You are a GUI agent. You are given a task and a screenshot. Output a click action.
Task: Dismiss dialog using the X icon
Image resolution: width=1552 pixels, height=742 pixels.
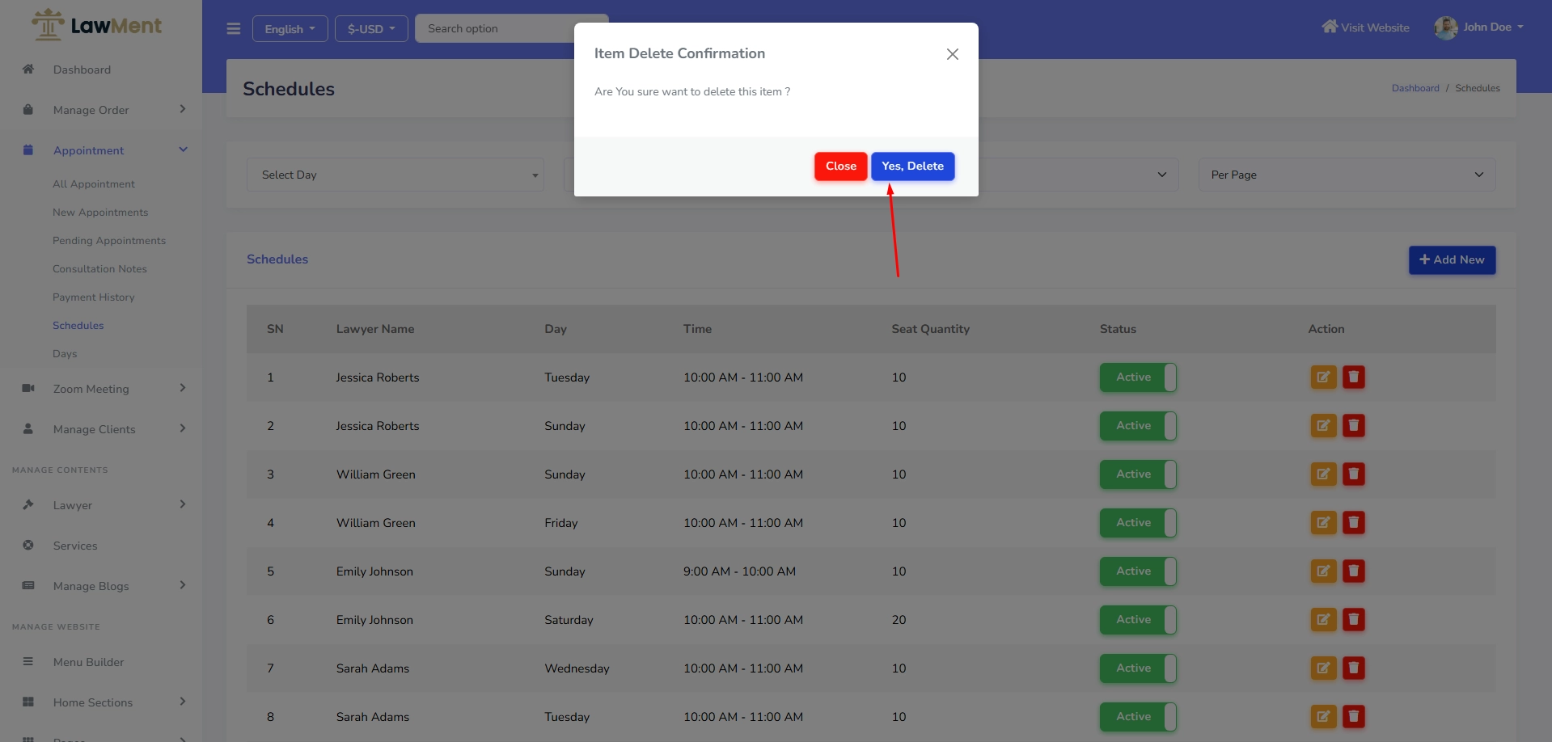tap(952, 54)
